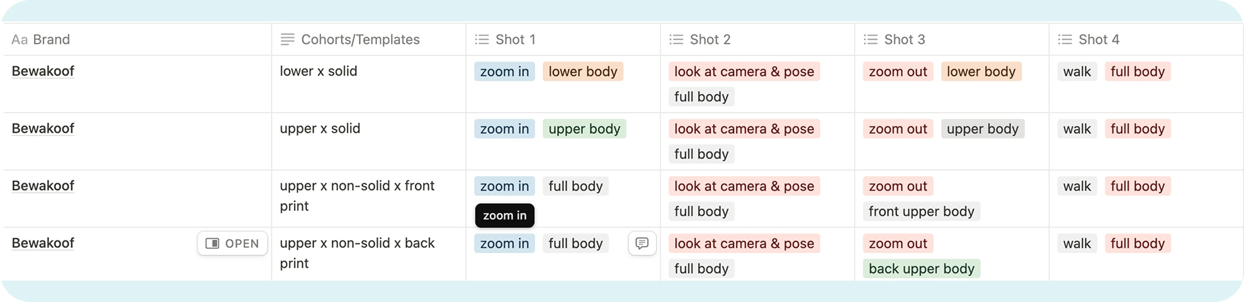1244x302 pixels.
Task: Click the front upper body tag
Action: 921,211
